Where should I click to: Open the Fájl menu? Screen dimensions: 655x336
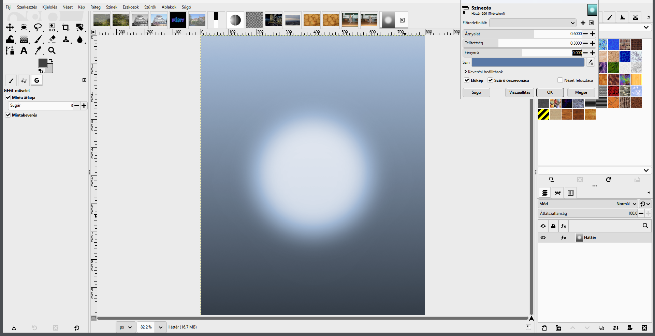pyautogui.click(x=9, y=7)
